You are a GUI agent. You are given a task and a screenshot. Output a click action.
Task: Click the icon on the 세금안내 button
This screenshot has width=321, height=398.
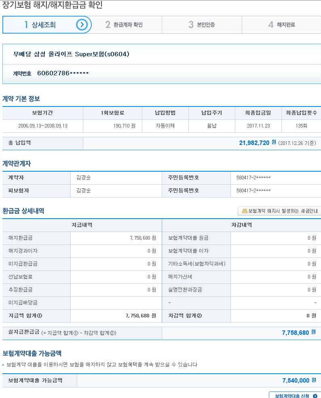click(244, 211)
